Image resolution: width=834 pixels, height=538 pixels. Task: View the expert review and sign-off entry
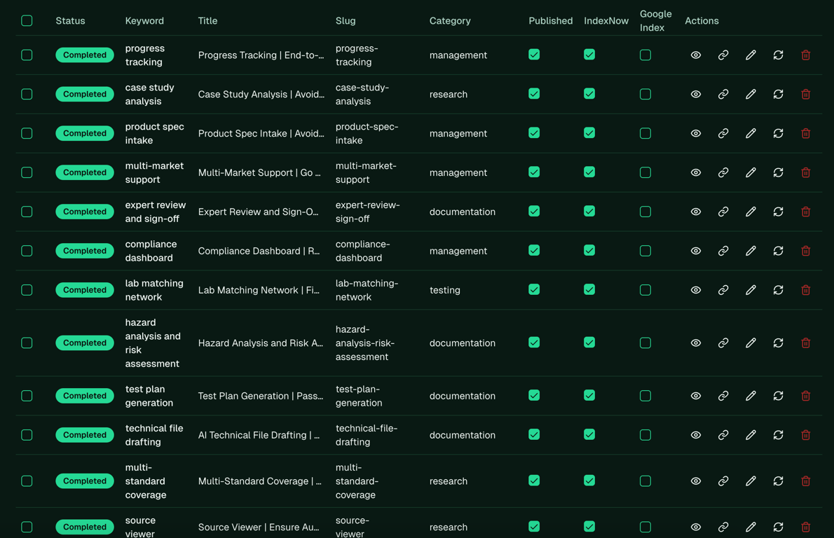pyautogui.click(x=695, y=212)
